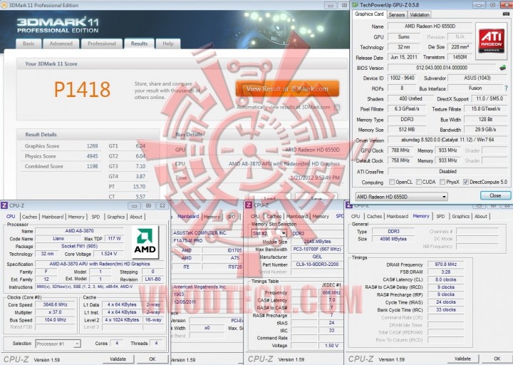Open the CPU tab in the rightmost CPU-Z window
This screenshot has height=365, width=513.
pyautogui.click(x=356, y=217)
